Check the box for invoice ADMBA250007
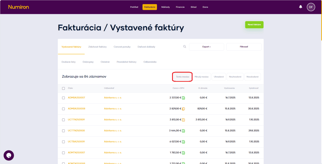The width and height of the screenshot is (322, 164). point(64,98)
